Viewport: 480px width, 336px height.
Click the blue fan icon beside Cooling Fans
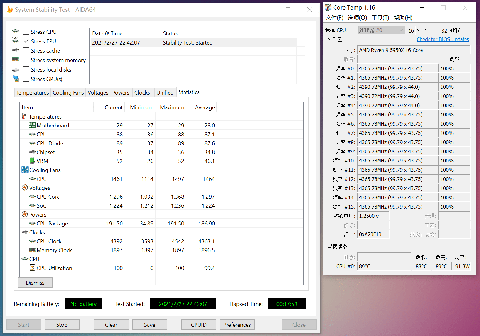tap(25, 170)
